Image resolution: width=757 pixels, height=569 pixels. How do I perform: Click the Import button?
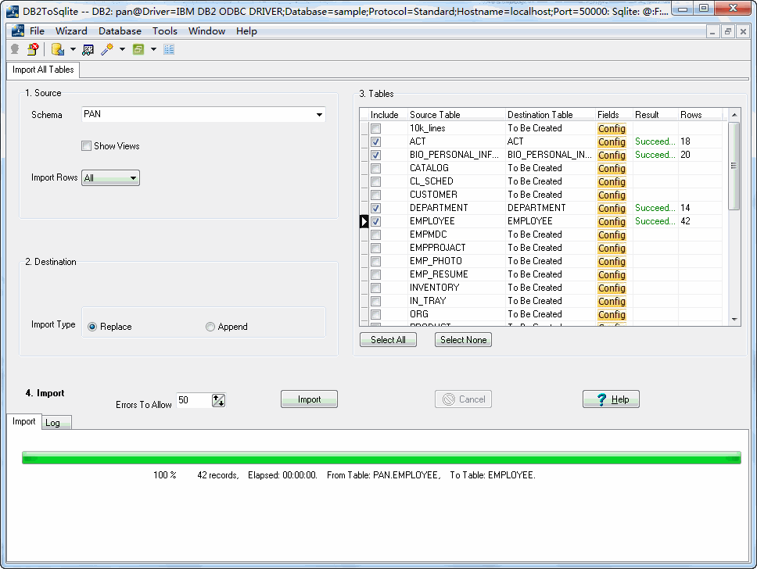click(x=309, y=399)
